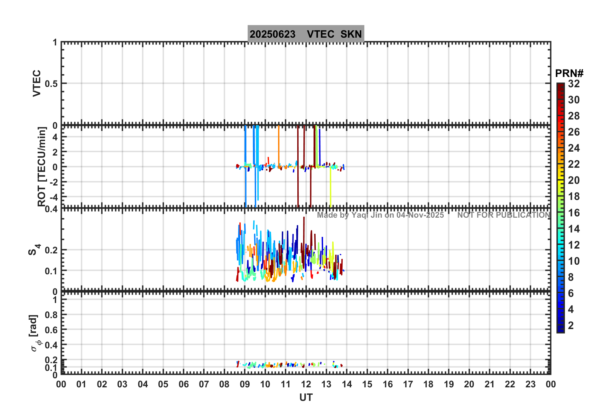Click the "0.6" sigma-phi axis tick label
612x416 pixels.
tap(51, 330)
